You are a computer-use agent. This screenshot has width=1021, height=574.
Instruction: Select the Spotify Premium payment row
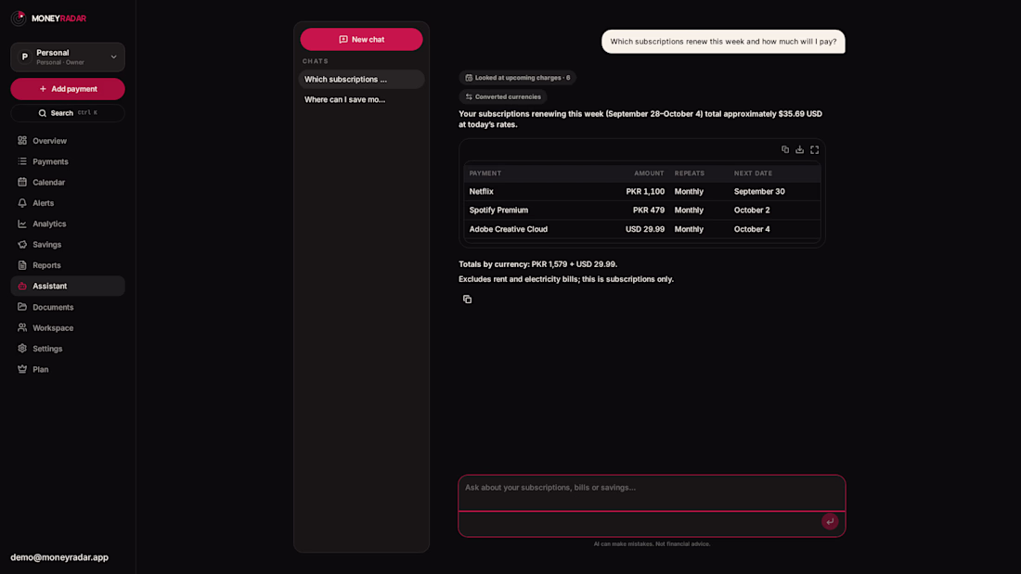point(642,210)
